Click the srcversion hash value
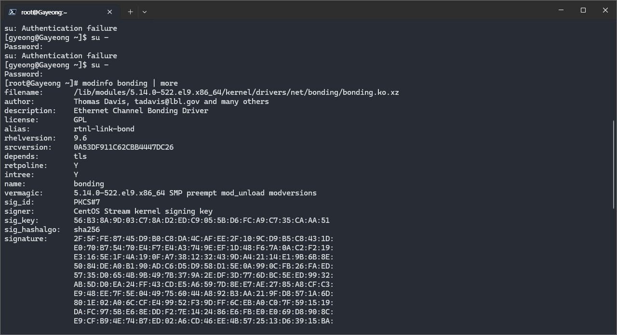 click(x=123, y=147)
